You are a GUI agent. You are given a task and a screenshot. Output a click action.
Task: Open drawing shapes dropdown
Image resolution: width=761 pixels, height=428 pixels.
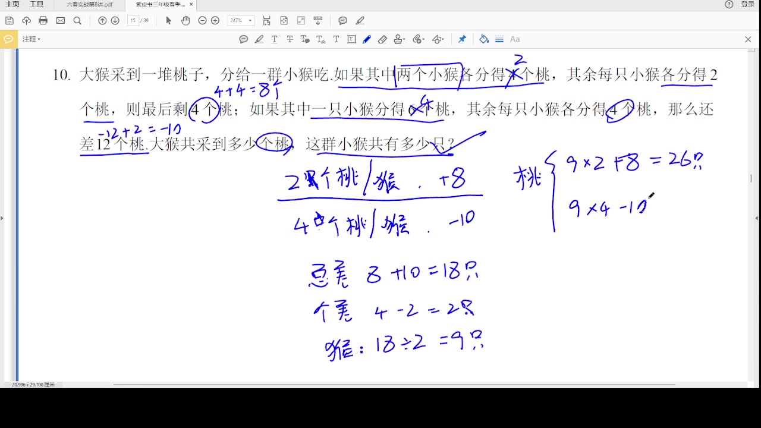(x=438, y=39)
